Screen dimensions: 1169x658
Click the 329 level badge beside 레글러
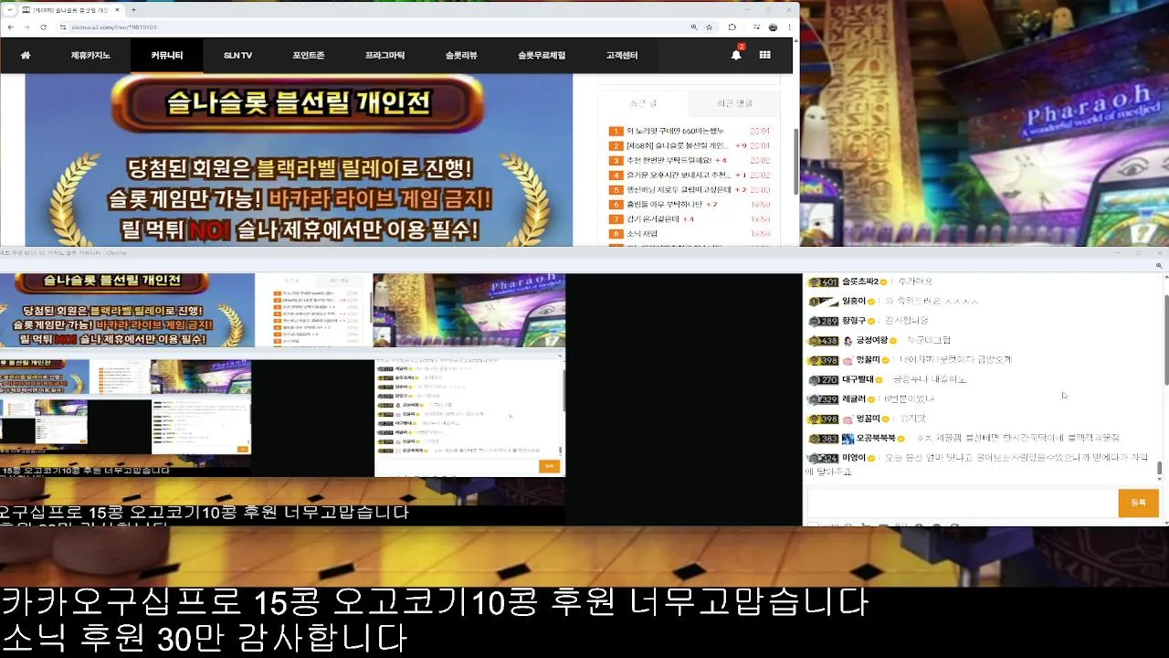(824, 399)
